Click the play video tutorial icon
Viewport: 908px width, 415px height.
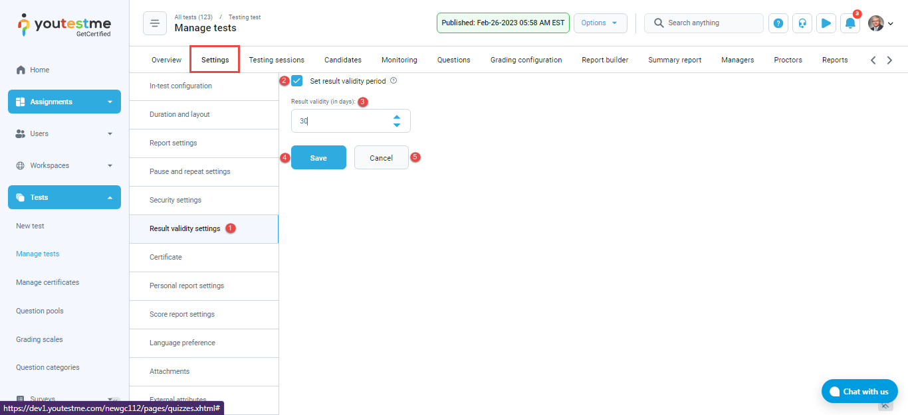[826, 23]
